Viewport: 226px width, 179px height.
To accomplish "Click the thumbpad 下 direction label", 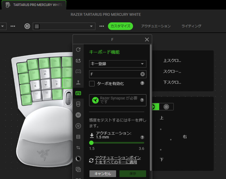I will pos(162,160).
